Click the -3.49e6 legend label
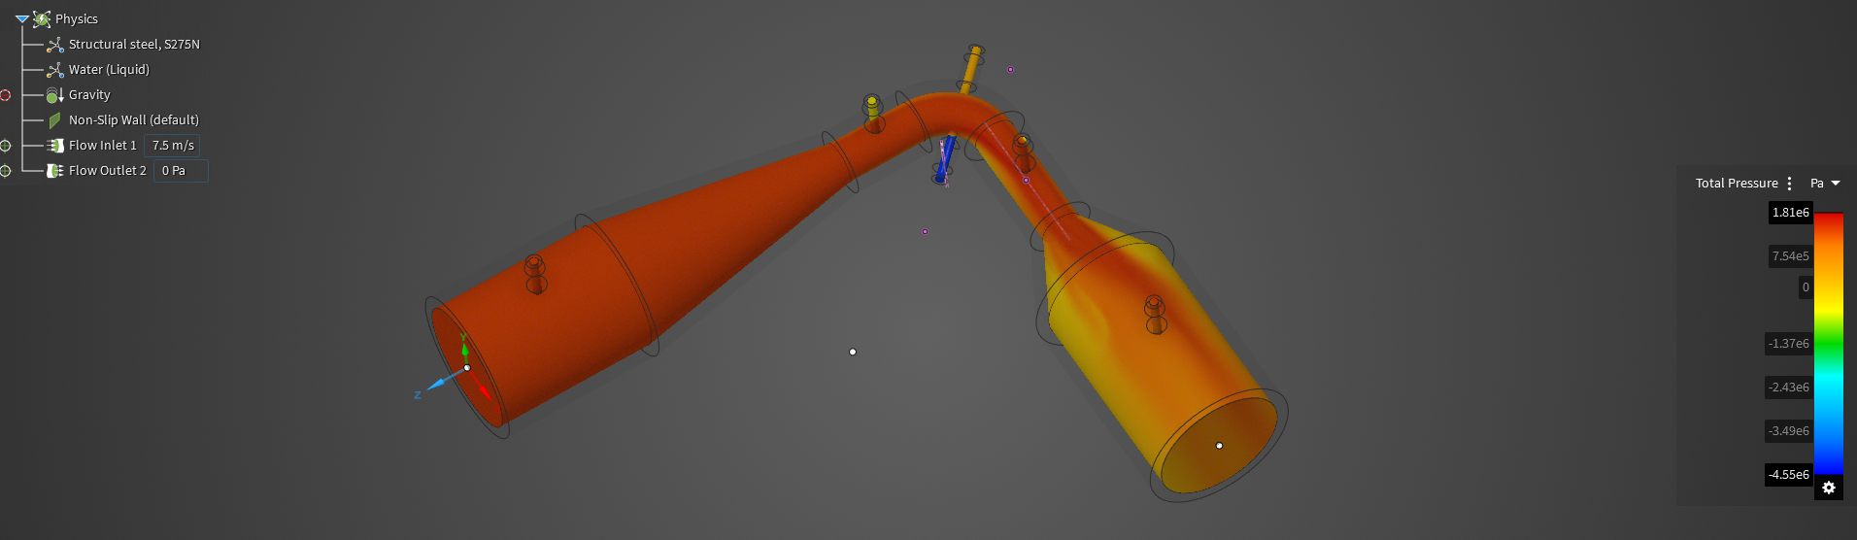The height and width of the screenshot is (540, 1857). [x=1788, y=431]
